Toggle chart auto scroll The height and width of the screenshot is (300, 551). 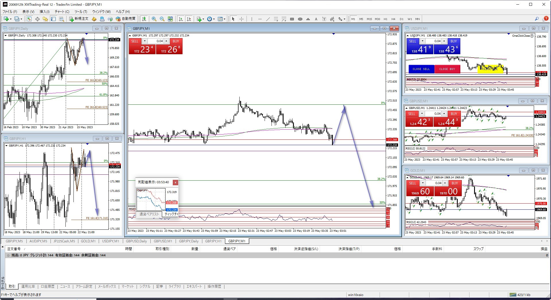[181, 19]
